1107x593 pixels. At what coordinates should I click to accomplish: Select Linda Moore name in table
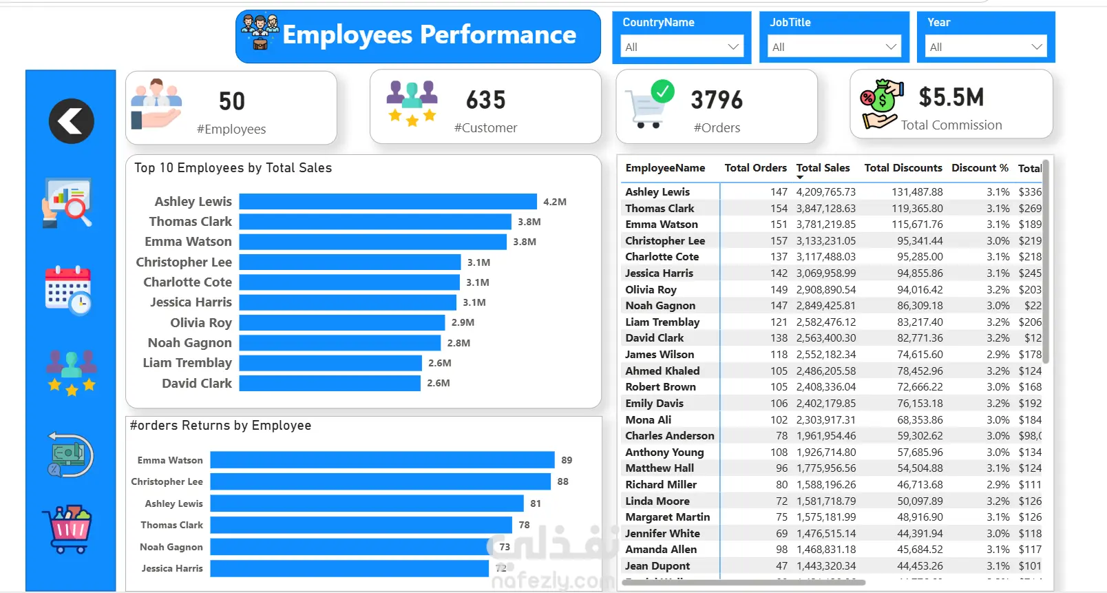[x=657, y=501]
